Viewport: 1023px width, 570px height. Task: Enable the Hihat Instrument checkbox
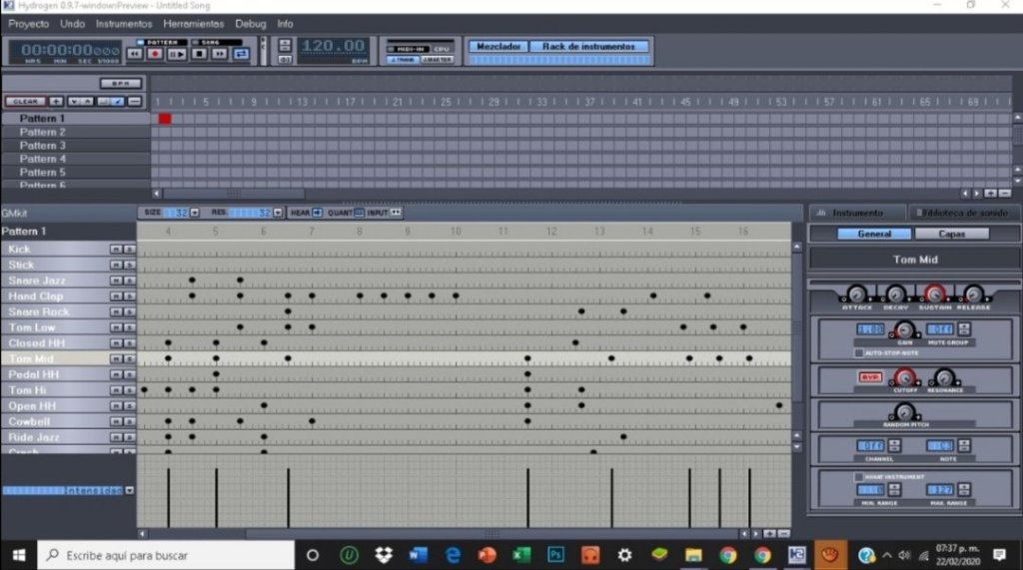[858, 477]
